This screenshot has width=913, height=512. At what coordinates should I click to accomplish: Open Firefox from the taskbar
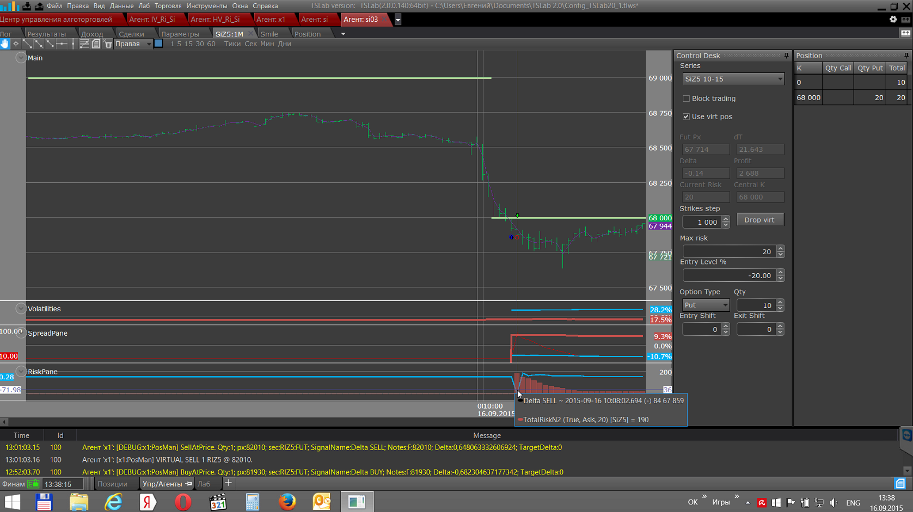pyautogui.click(x=287, y=502)
